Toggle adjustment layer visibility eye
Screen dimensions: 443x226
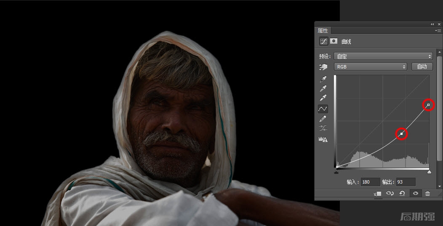coord(415,193)
